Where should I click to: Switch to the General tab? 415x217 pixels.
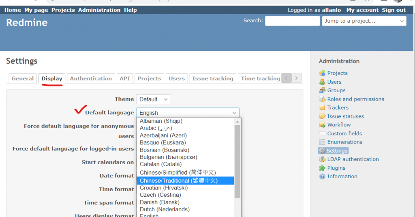tap(23, 78)
